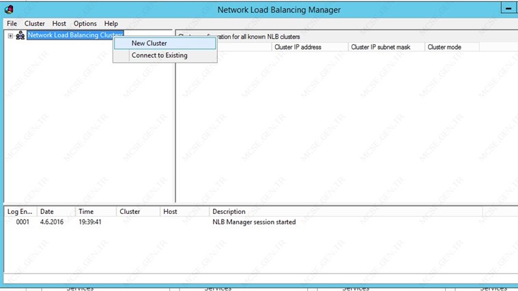Sort by Cluster IP subnet mask column
Screen dimensions: 518x291
pyautogui.click(x=386, y=47)
